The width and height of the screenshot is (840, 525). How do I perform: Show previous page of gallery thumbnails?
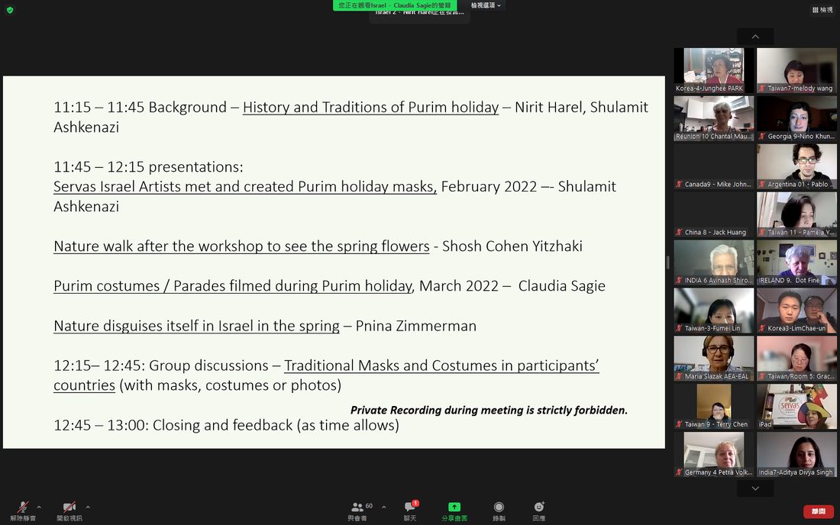click(755, 37)
